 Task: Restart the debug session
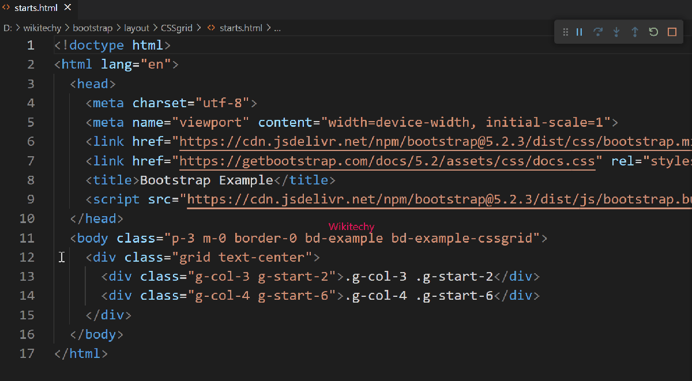[x=653, y=32]
